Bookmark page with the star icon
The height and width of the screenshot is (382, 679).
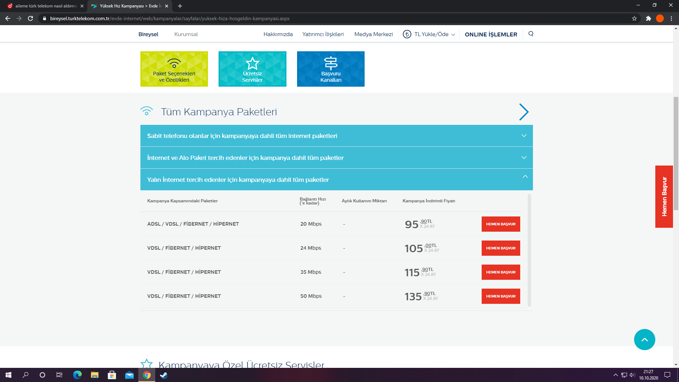coord(634,18)
